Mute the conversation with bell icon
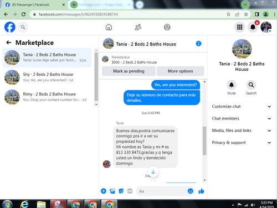The width and height of the screenshot is (277, 208). pyautogui.click(x=232, y=85)
